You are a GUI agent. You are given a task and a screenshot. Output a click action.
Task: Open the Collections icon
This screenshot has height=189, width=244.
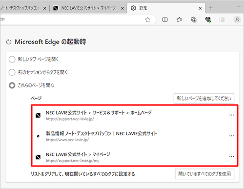(194, 20)
